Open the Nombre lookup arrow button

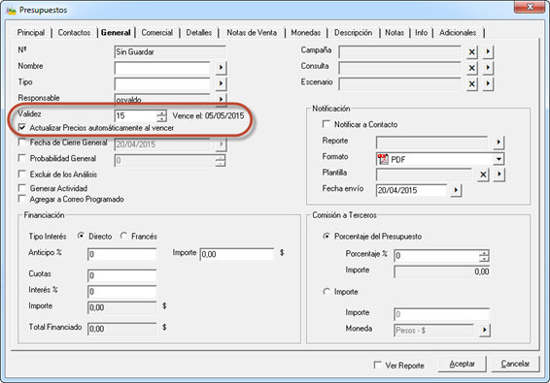[x=221, y=68]
